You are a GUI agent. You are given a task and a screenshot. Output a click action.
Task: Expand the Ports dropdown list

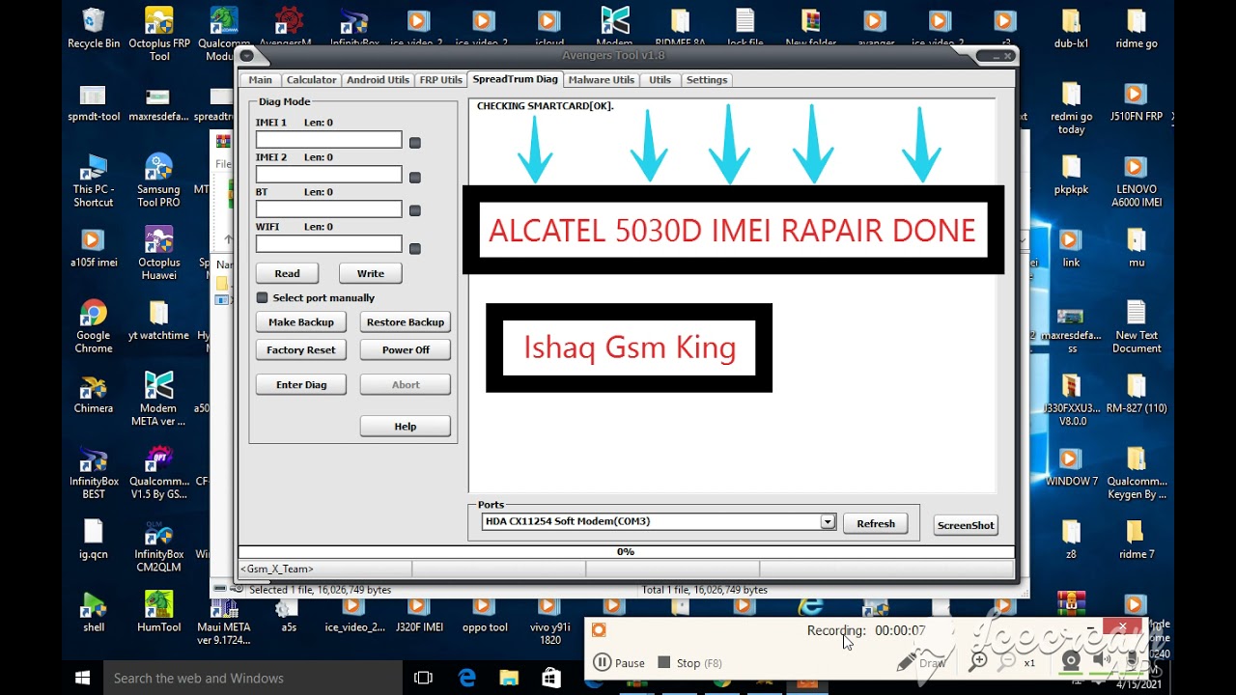828,521
